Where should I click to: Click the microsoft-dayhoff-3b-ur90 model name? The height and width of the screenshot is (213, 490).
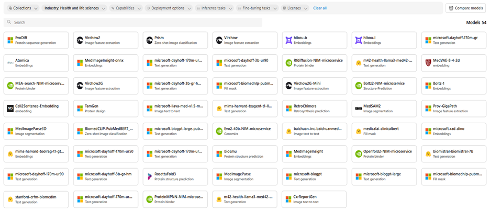[x=246, y=61]
